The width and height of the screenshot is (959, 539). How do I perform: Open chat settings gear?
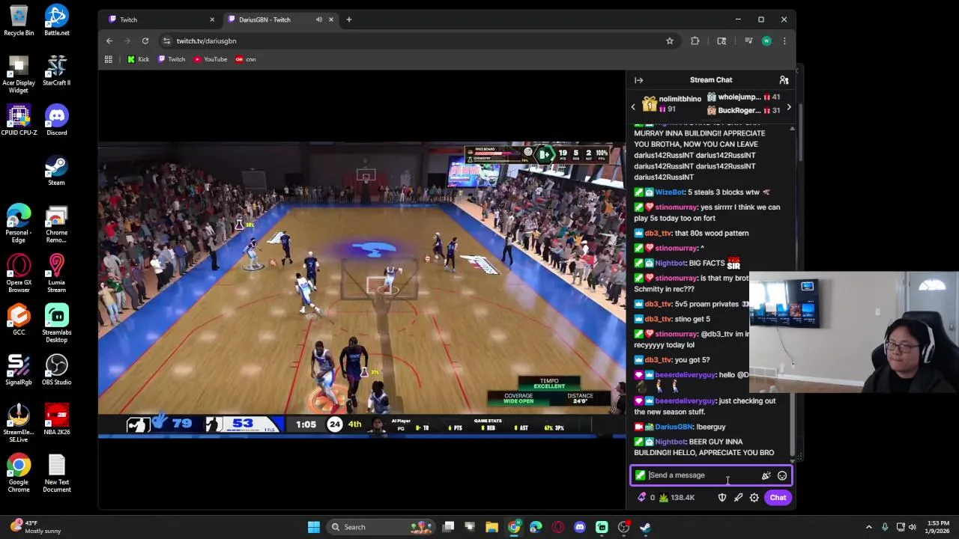point(754,498)
